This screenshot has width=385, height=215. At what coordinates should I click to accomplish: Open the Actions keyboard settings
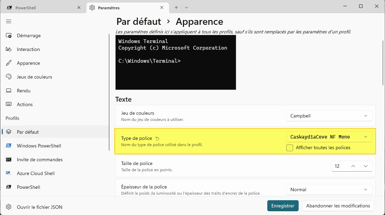[25, 104]
